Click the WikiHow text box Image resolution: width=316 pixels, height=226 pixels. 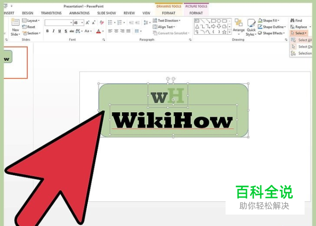pos(174,120)
